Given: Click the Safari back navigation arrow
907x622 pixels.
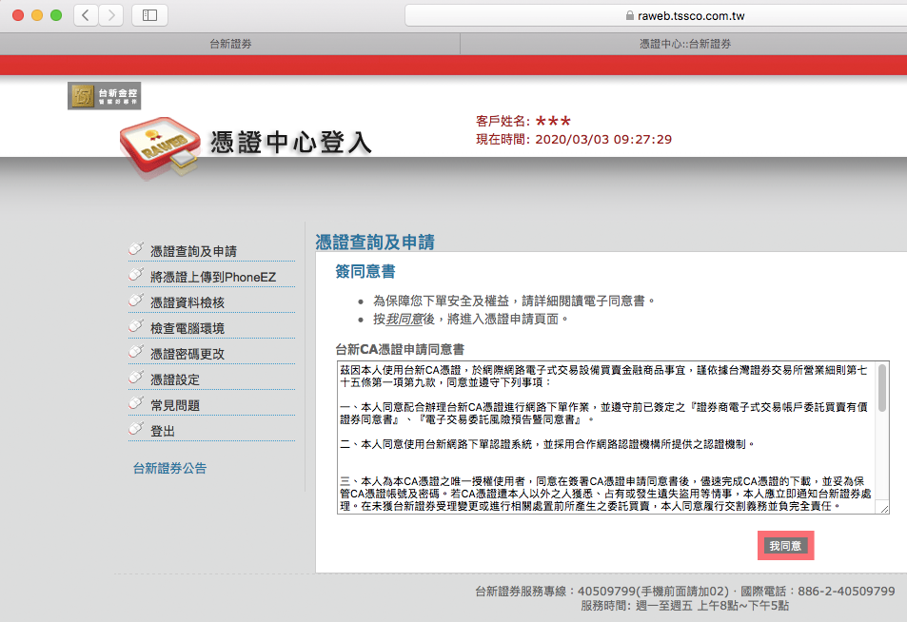Looking at the screenshot, I should tap(87, 15).
